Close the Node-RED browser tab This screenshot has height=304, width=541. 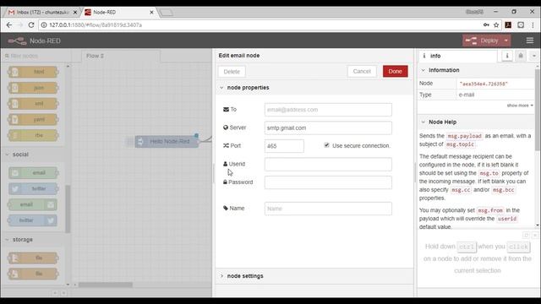coord(151,12)
